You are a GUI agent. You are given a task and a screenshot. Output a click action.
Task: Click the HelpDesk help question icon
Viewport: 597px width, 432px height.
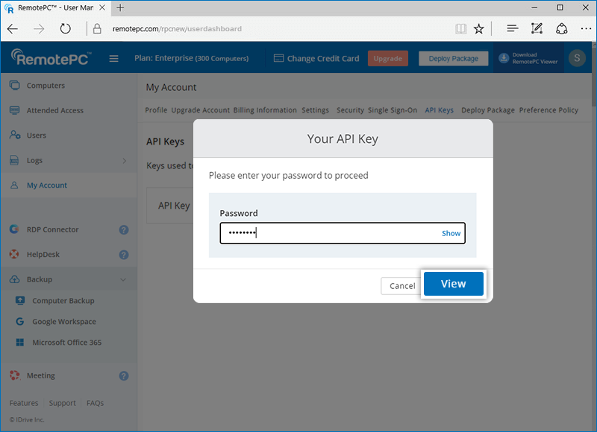click(x=124, y=255)
